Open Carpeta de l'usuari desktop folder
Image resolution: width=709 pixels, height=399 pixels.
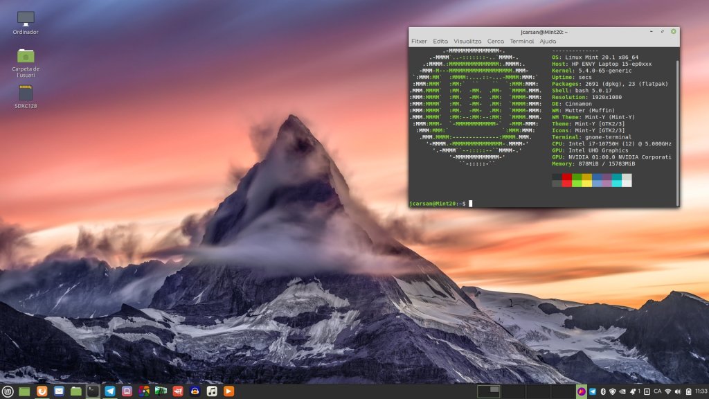coord(26,55)
